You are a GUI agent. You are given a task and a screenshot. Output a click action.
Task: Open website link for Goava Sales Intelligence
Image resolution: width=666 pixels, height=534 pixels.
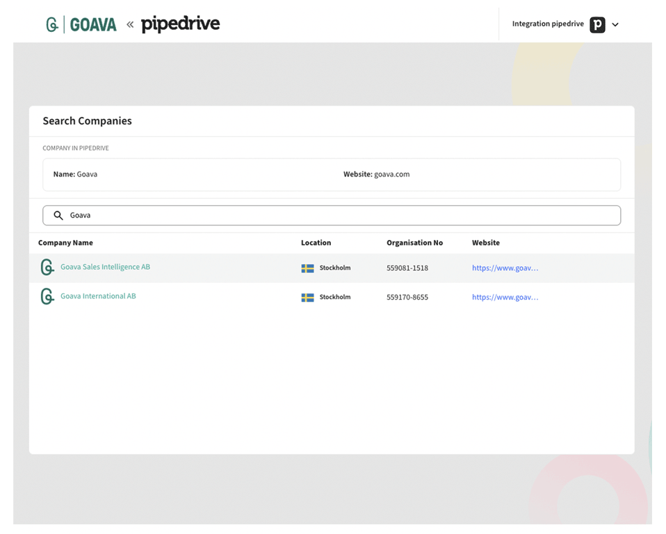(505, 268)
